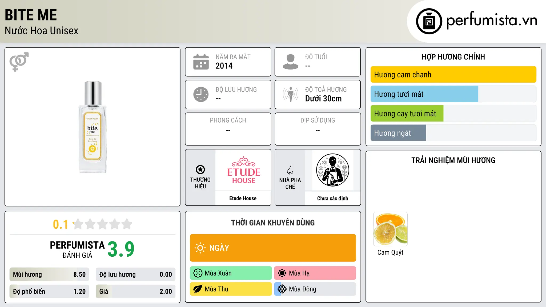Screen dimensions: 546x307
Task: Click the Độ lưu hương 0.00 score row
Action: (135, 274)
